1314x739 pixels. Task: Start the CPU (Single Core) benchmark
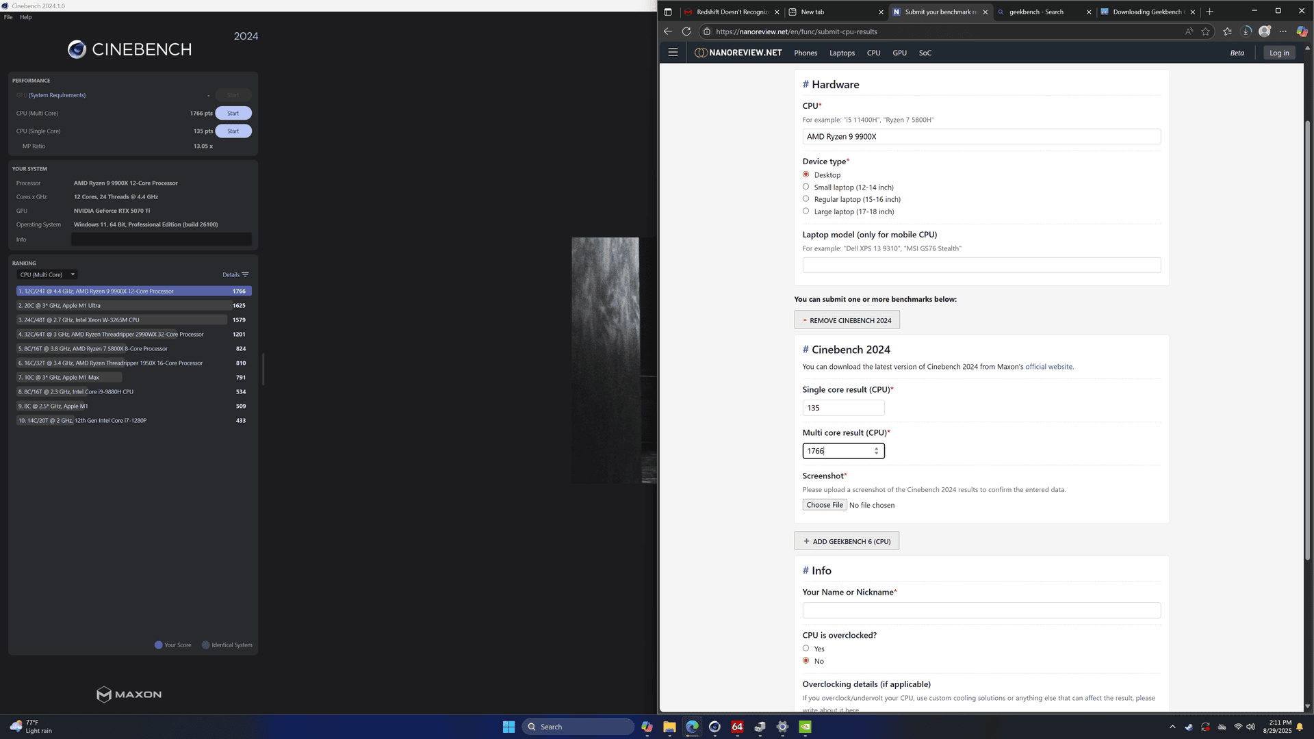pyautogui.click(x=233, y=131)
